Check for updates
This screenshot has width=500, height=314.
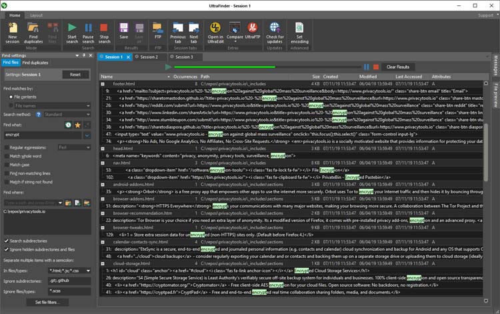[275, 33]
